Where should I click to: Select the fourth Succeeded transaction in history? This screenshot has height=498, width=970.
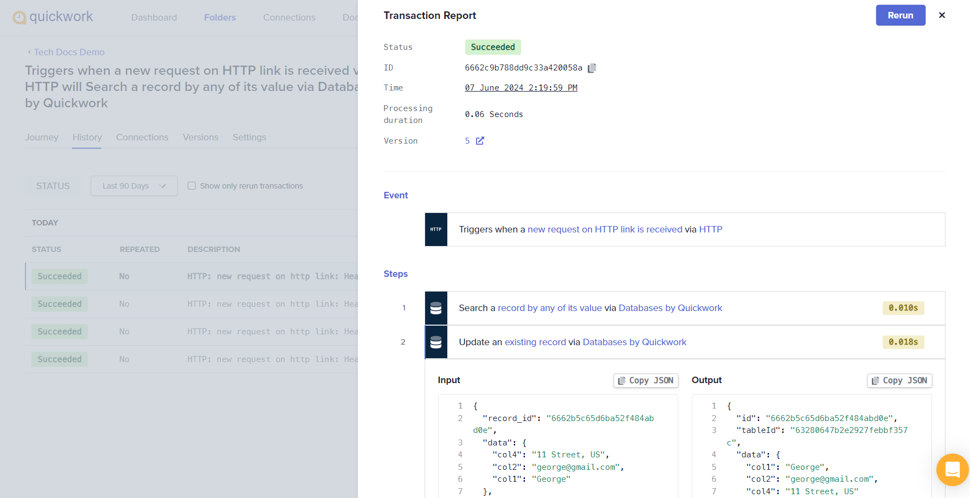coord(60,359)
